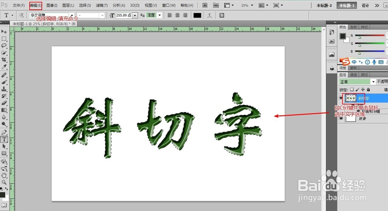Open Type tool preset picker arrow
This screenshot has height=211, width=388.
[12, 15]
